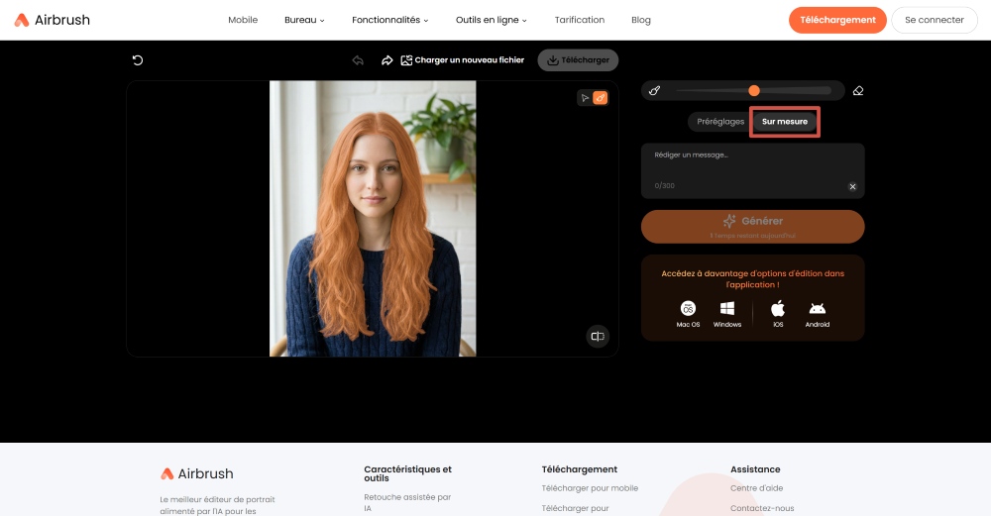This screenshot has width=991, height=516.
Task: Open the Mobile menu item
Action: [x=243, y=20]
